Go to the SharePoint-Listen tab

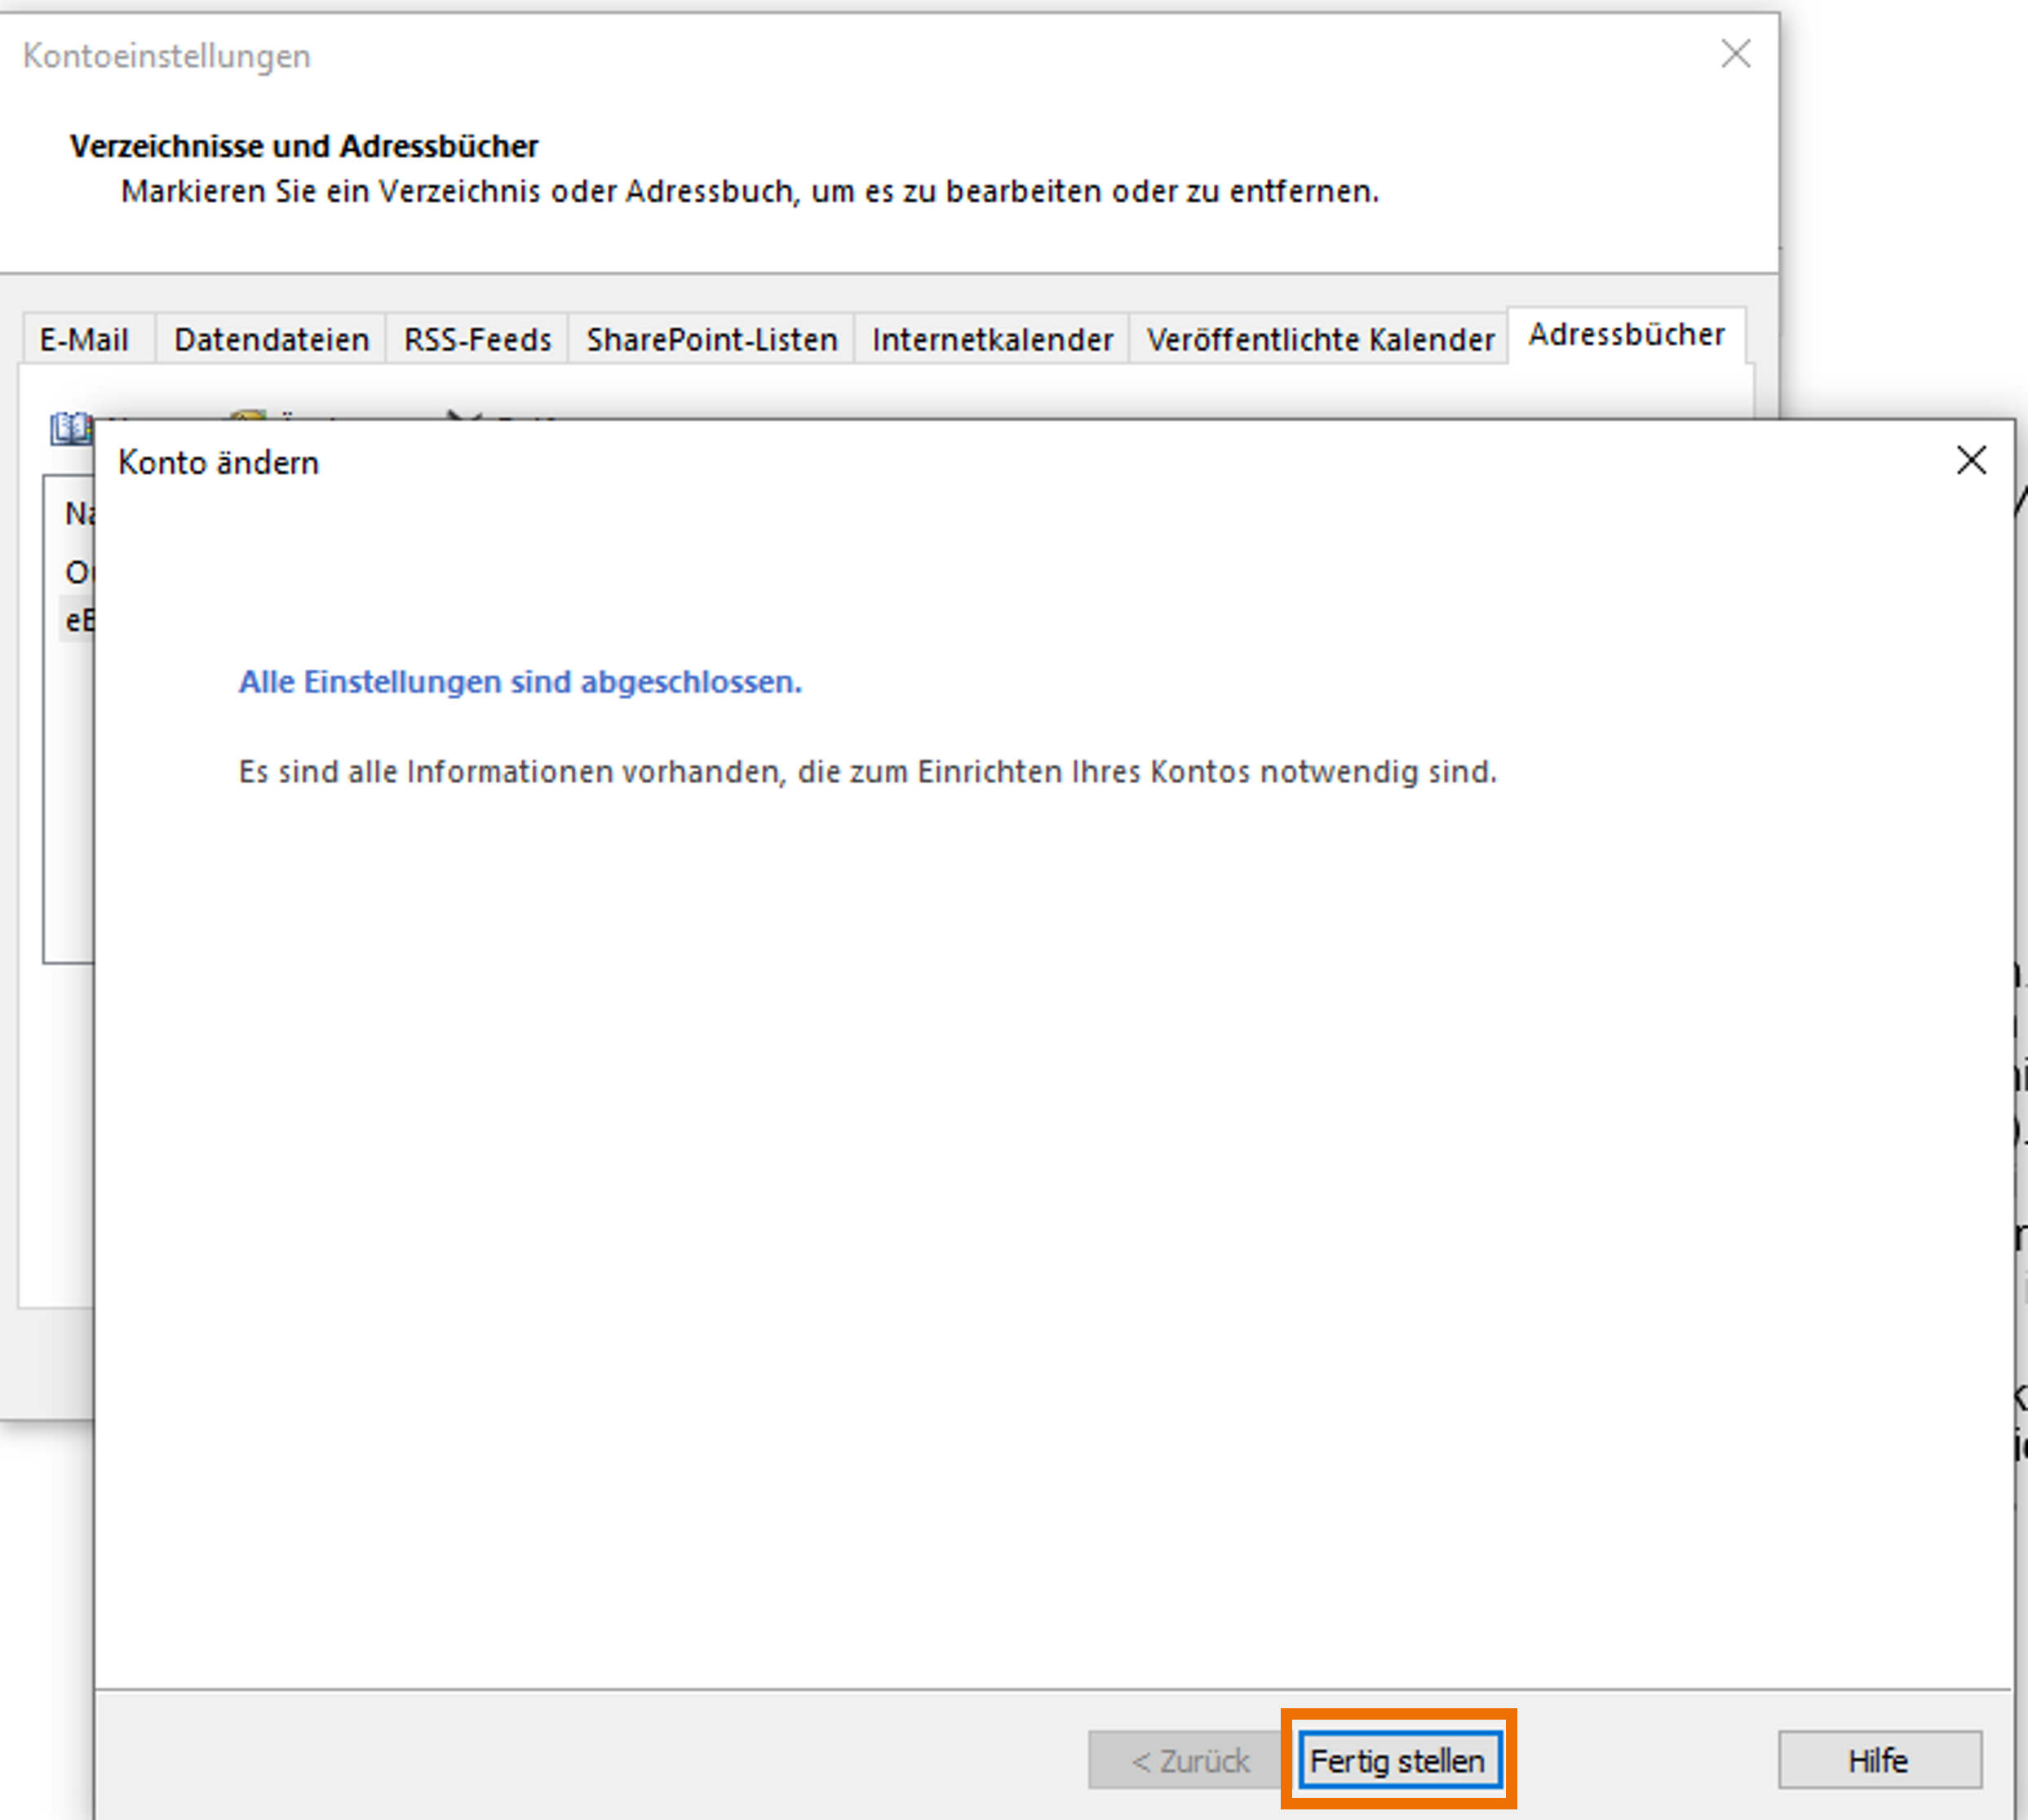pyautogui.click(x=711, y=340)
